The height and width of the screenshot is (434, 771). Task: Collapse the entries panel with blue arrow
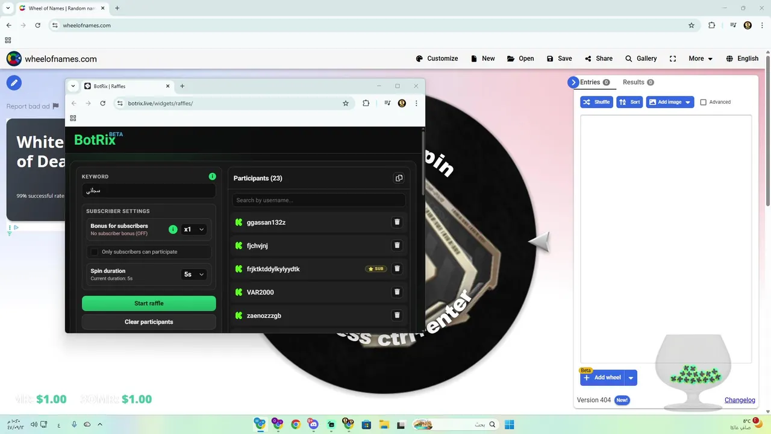click(573, 83)
